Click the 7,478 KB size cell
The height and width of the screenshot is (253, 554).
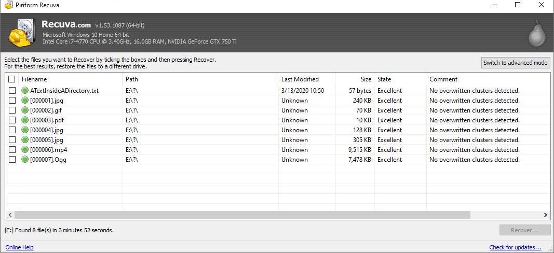point(360,160)
